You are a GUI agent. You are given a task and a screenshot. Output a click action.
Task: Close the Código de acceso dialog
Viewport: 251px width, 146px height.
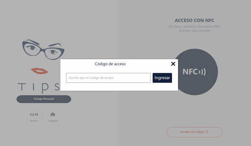coord(173,64)
